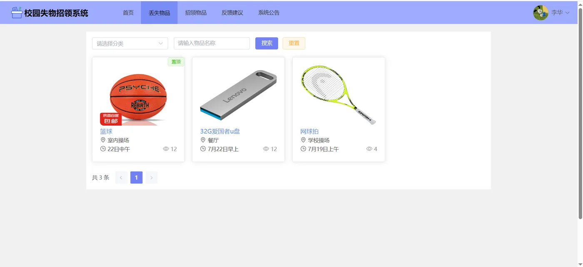Open the 网球拍 item link

(309, 131)
